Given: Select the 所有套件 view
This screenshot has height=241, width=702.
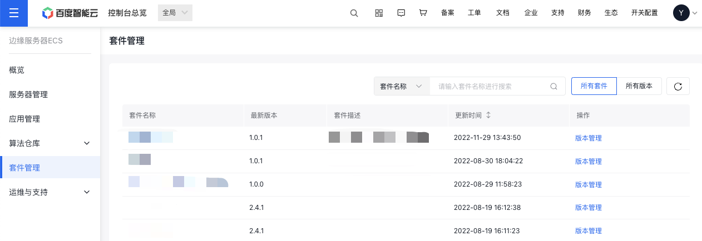Looking at the screenshot, I should 594,86.
